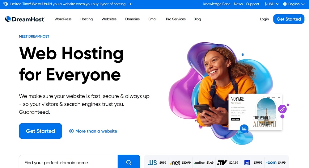Click the Get Started button in header
This screenshot has width=309, height=168.
pyautogui.click(x=289, y=19)
